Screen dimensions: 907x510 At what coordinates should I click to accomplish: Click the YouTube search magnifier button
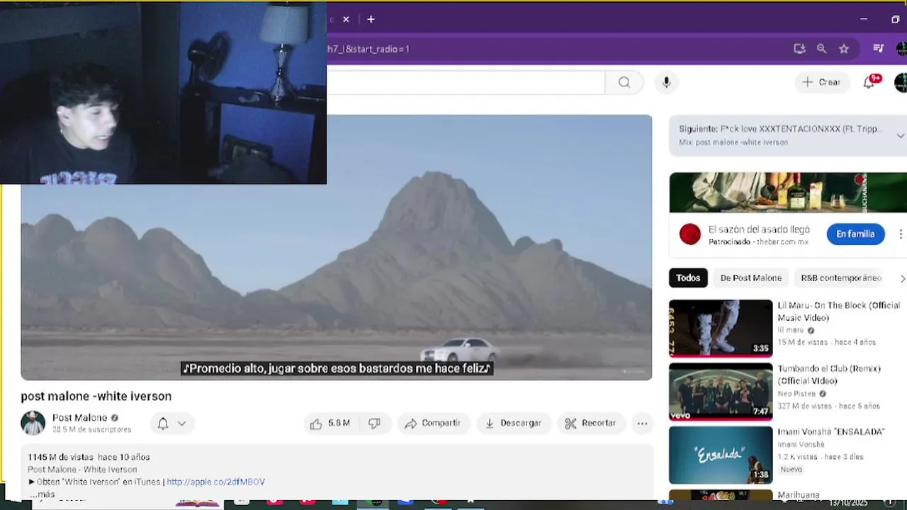(x=624, y=82)
